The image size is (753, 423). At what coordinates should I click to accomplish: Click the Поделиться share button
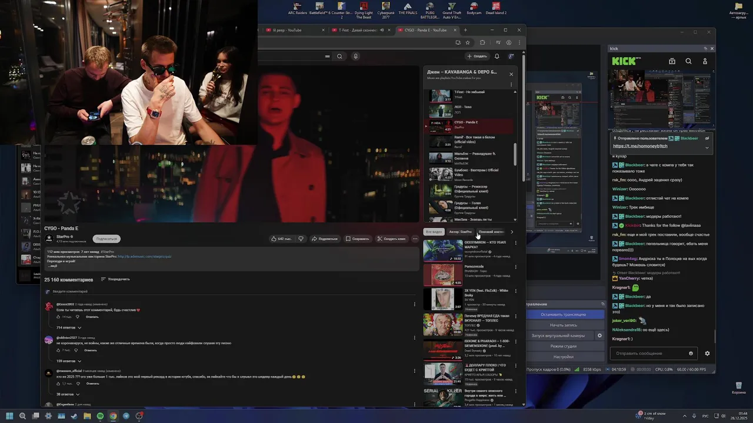pos(325,239)
